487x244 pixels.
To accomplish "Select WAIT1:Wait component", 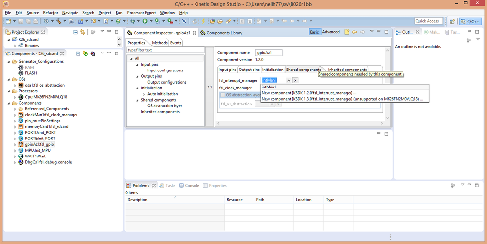I will [x=35, y=156].
